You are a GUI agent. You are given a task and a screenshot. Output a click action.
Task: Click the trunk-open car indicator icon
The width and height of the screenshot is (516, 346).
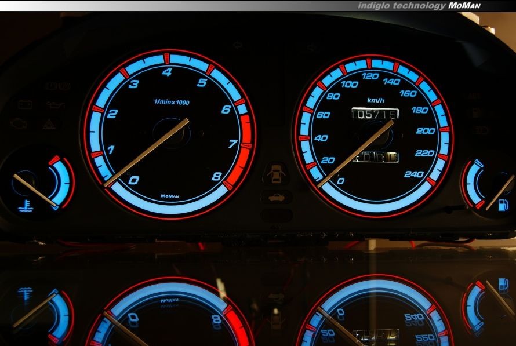[x=276, y=197]
